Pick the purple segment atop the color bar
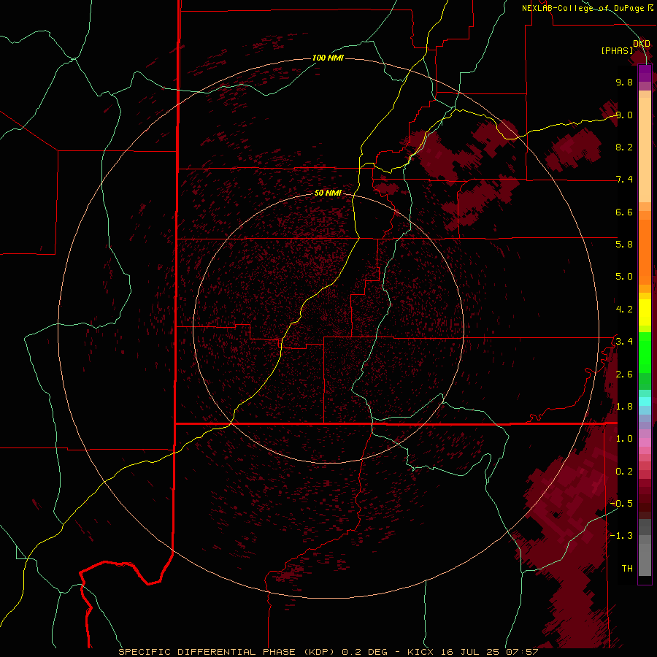Viewport: 657px width, 657px height. pos(645,74)
